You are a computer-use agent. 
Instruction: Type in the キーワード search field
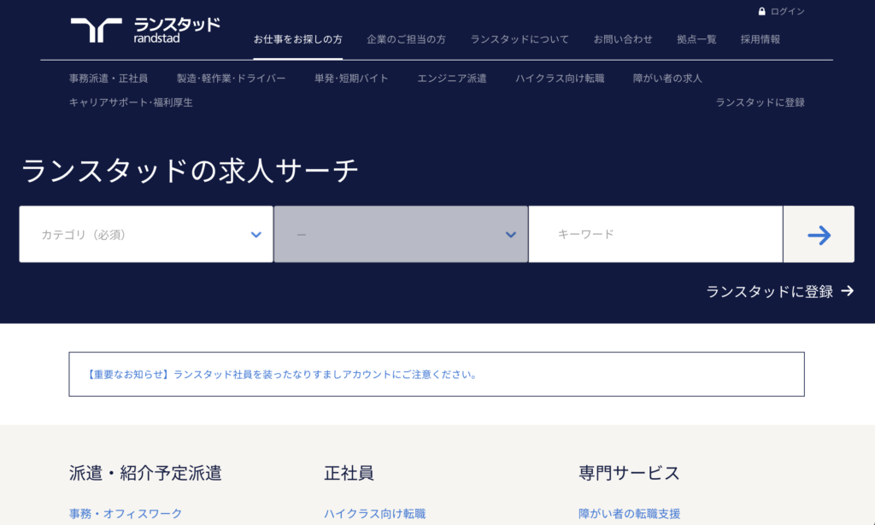pyautogui.click(x=655, y=234)
